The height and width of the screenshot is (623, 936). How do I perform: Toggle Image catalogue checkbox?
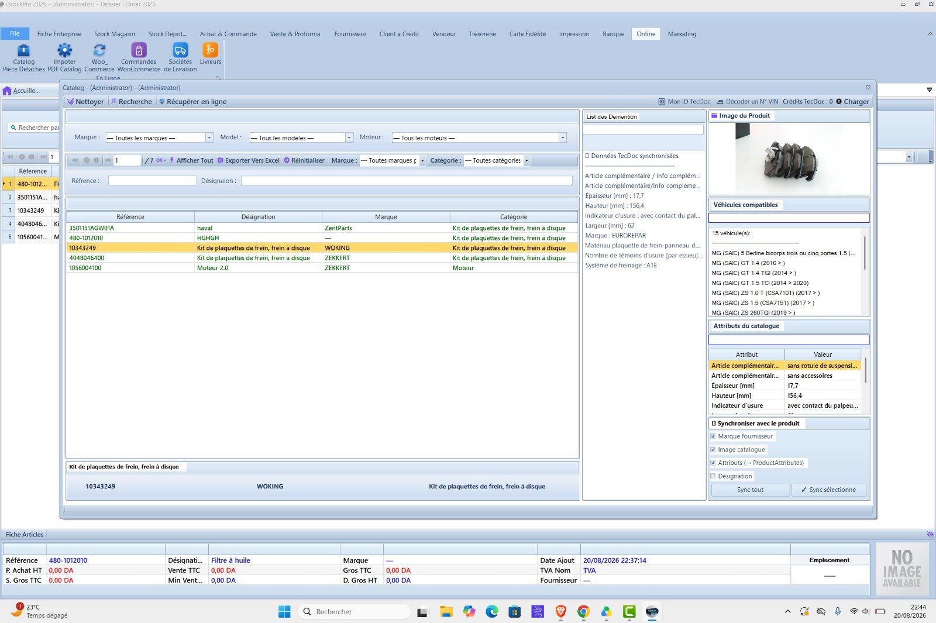coord(713,450)
